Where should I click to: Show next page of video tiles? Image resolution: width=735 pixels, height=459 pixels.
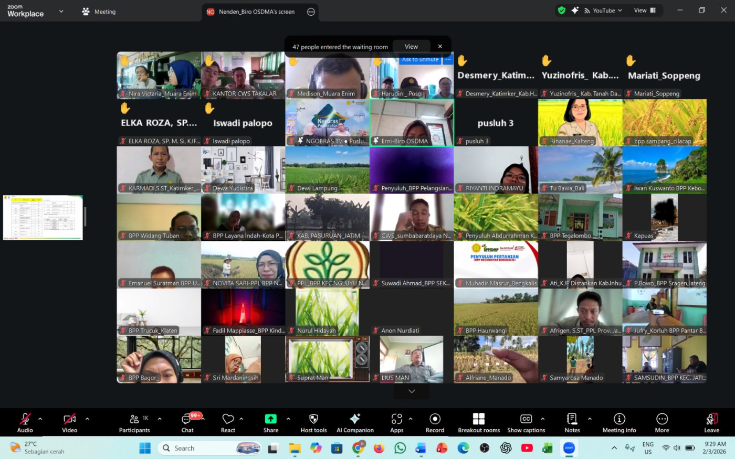[x=412, y=391]
